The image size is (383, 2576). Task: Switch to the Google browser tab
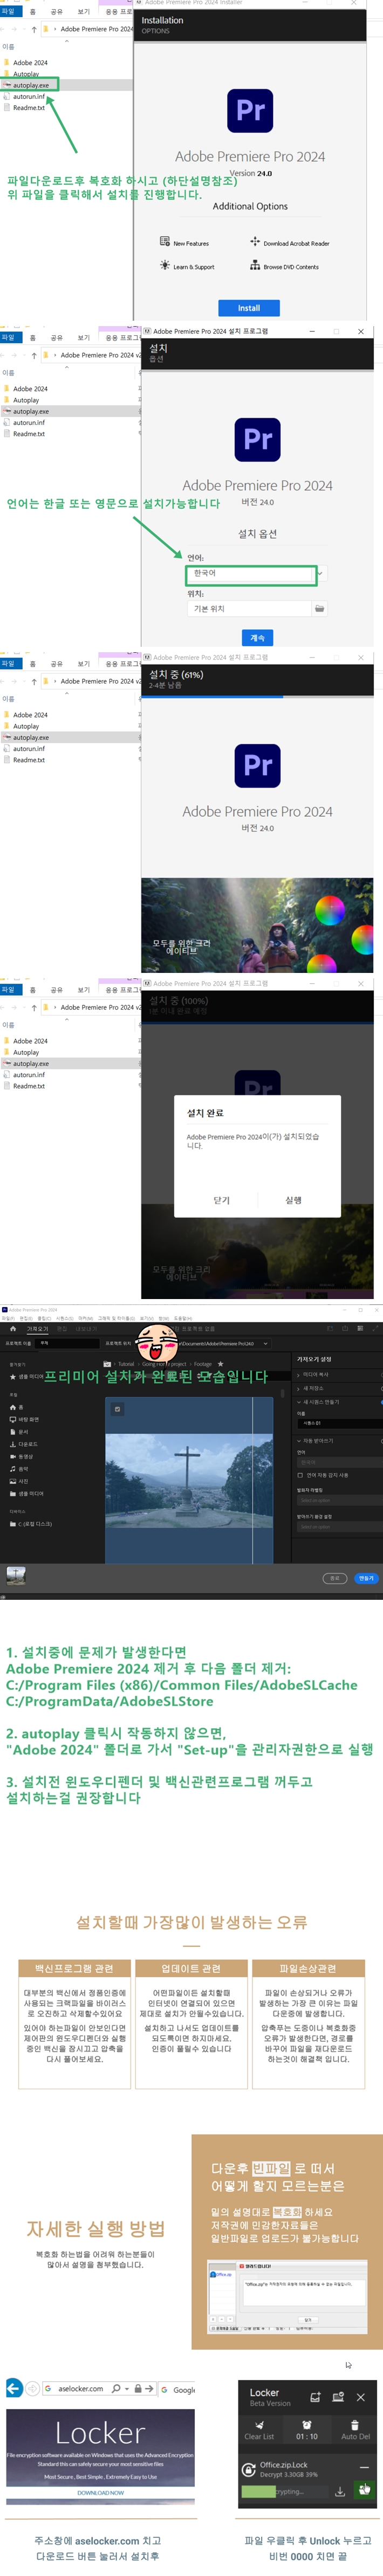pos(178,2389)
